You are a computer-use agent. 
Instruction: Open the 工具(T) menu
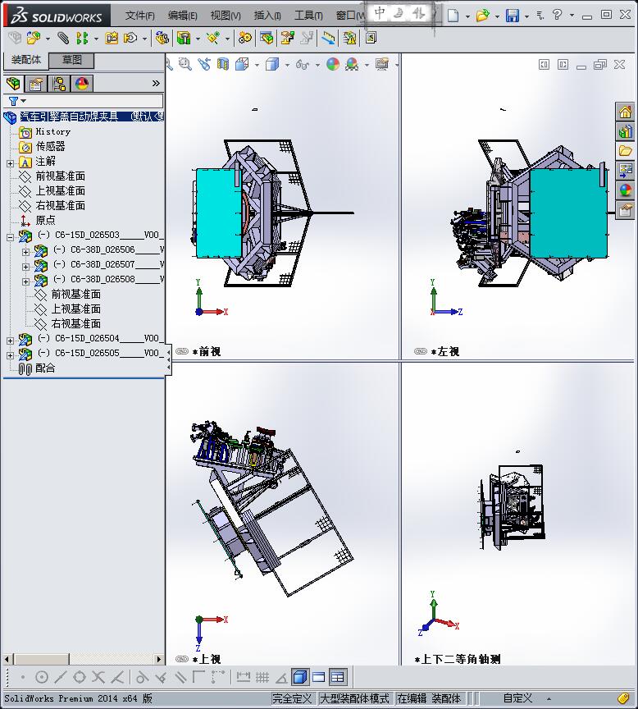coord(308,16)
